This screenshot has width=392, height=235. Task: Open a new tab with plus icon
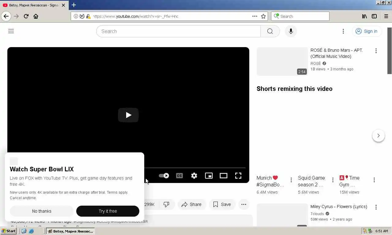coord(74,5)
